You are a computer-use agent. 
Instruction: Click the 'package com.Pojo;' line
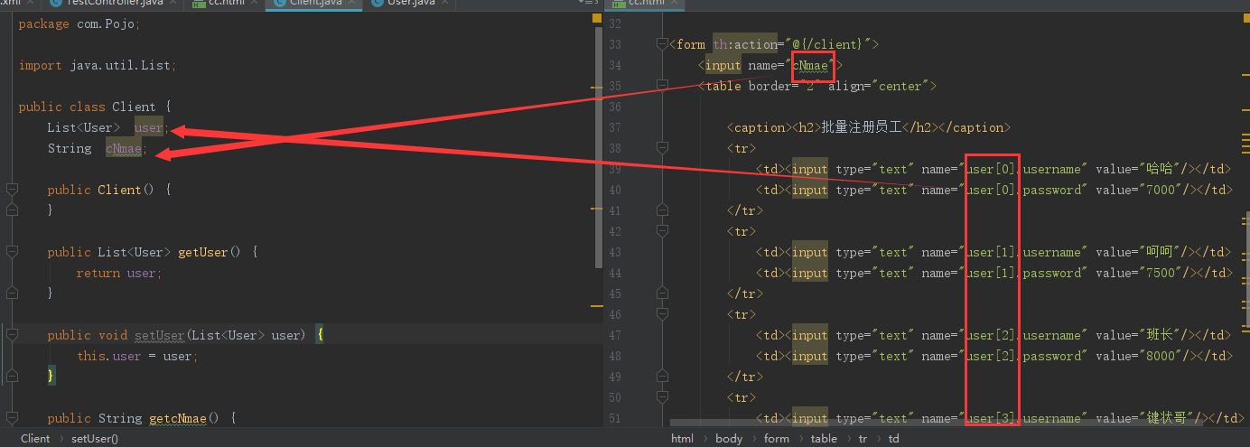[79, 24]
